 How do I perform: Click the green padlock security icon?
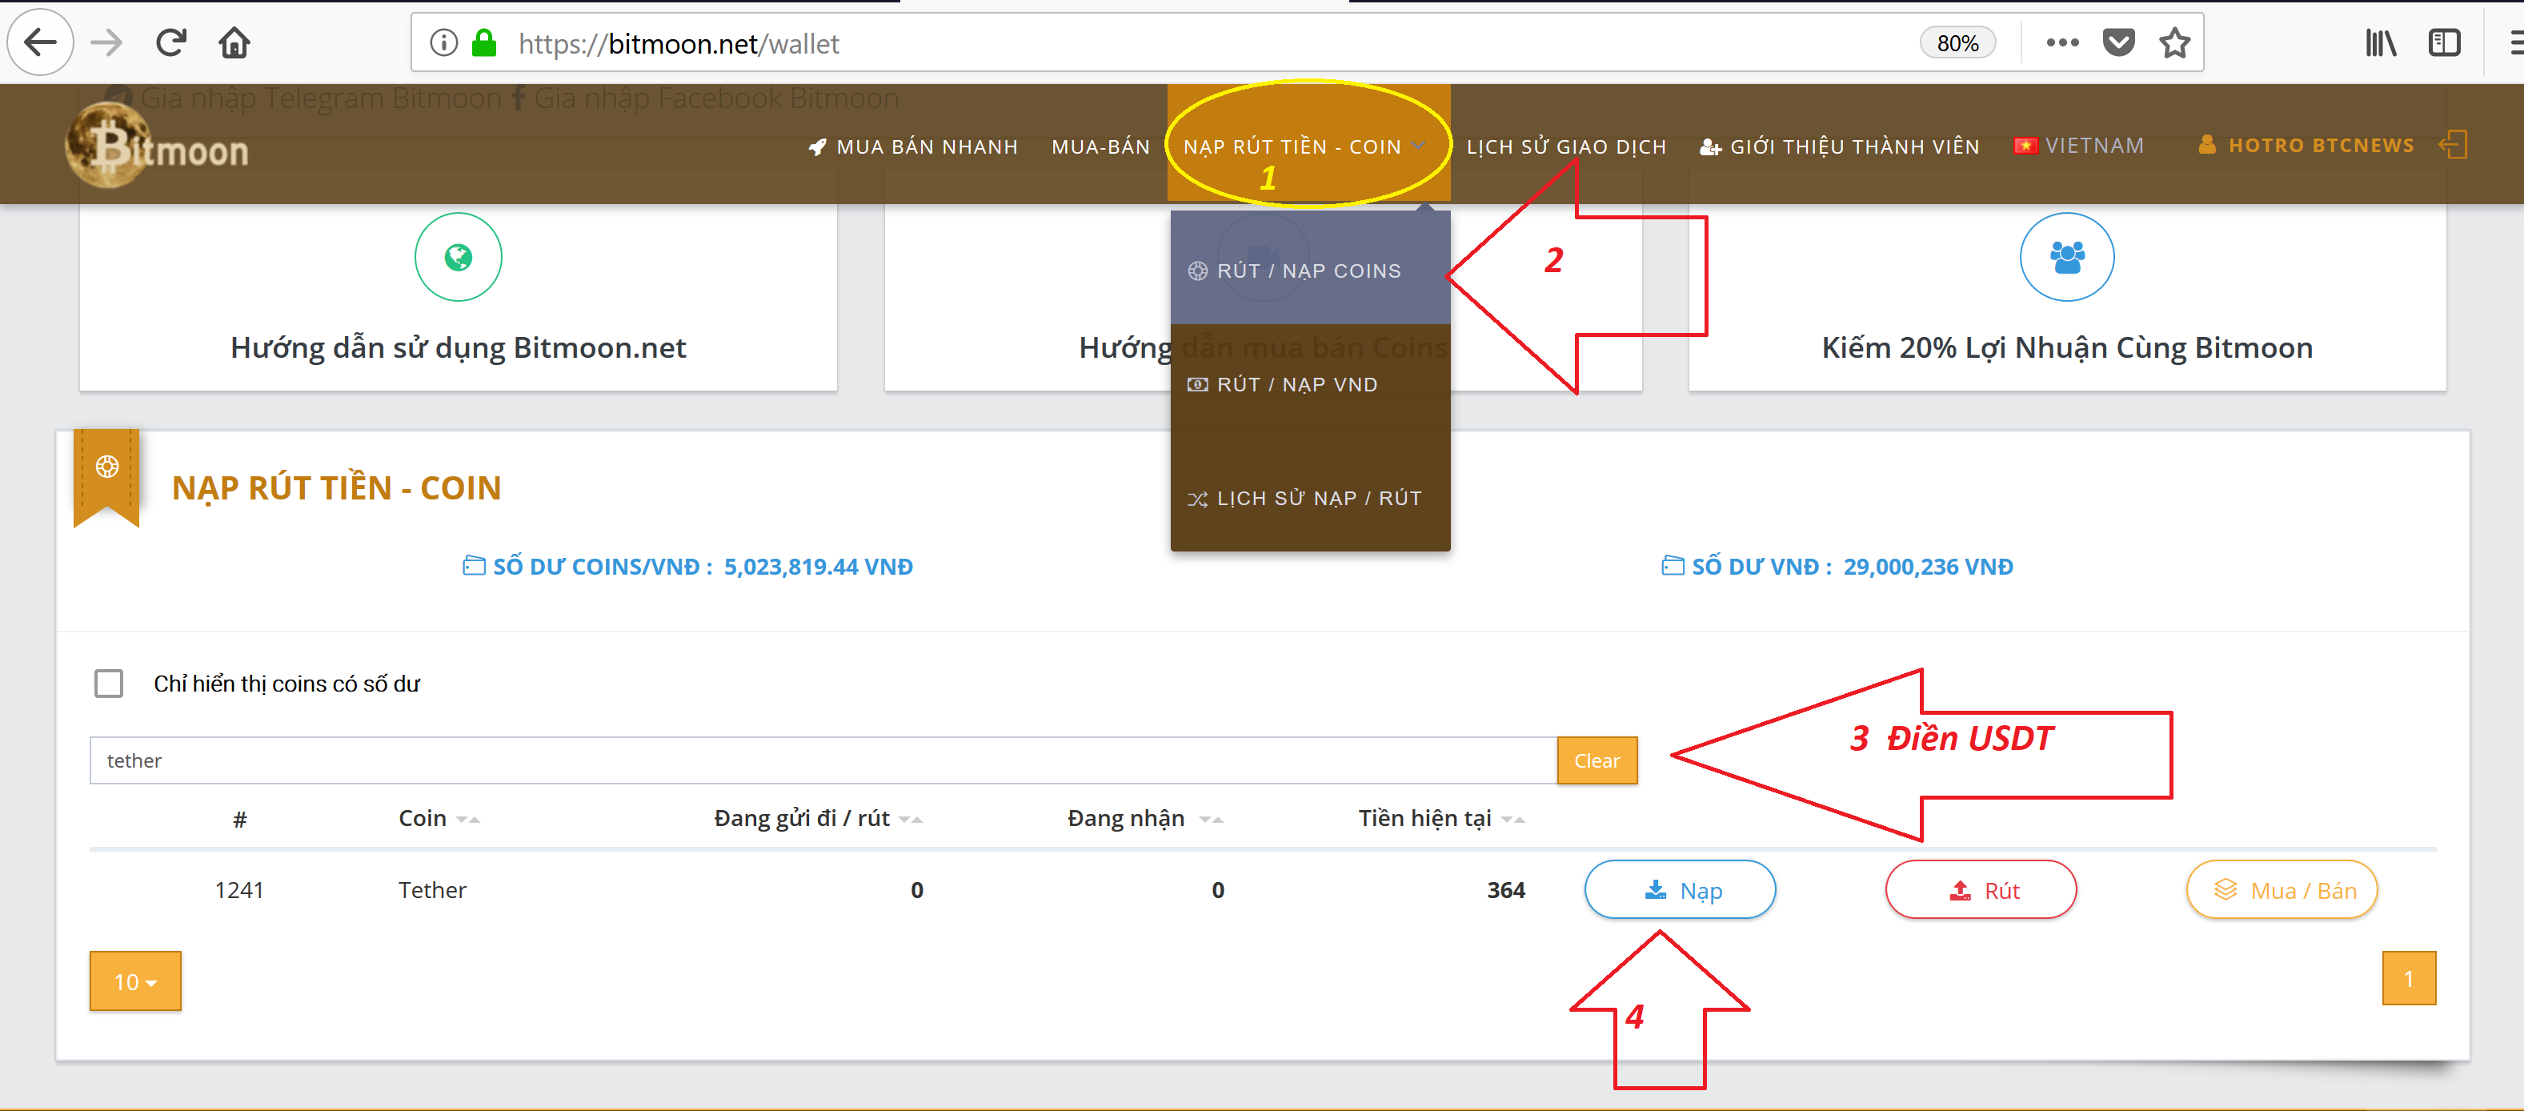point(484,43)
